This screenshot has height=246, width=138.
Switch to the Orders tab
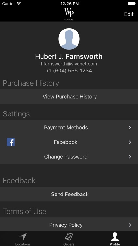69,239
